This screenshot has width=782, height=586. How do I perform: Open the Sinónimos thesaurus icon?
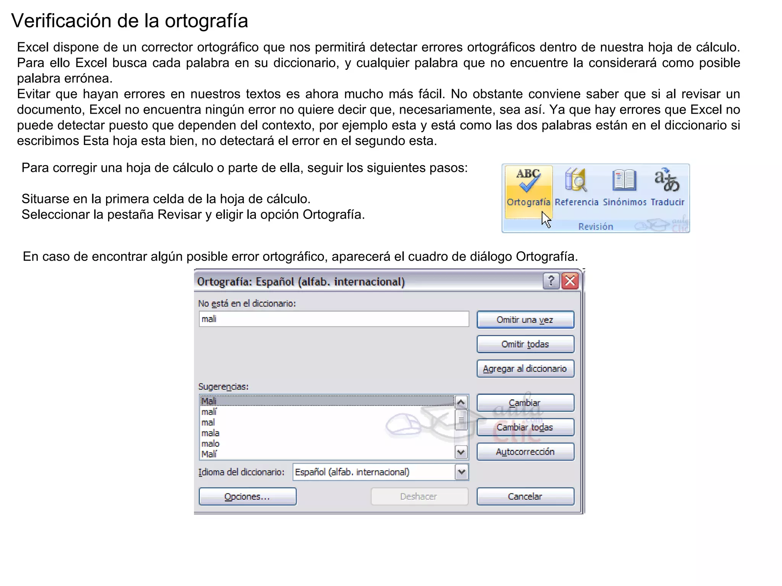(624, 188)
